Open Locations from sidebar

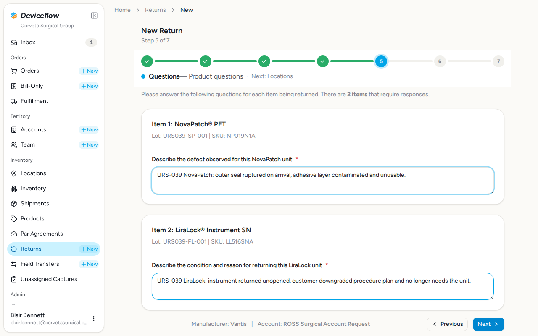(x=54, y=173)
